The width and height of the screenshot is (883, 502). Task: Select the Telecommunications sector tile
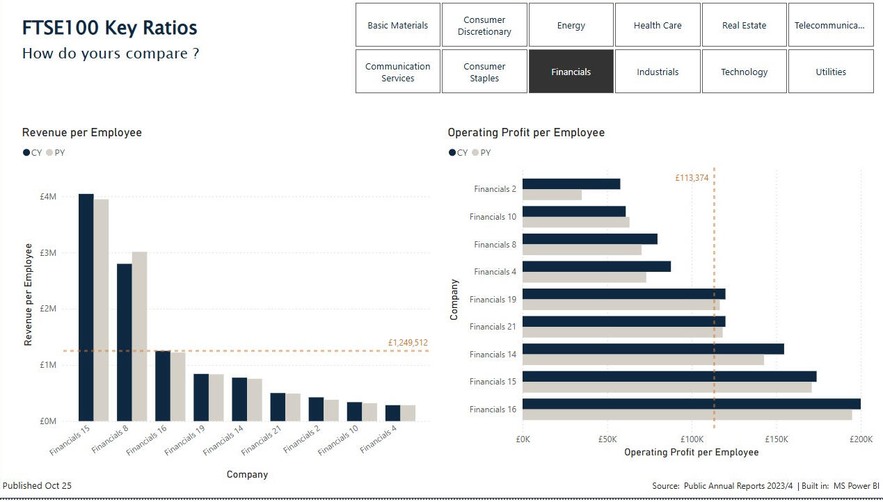(x=830, y=24)
